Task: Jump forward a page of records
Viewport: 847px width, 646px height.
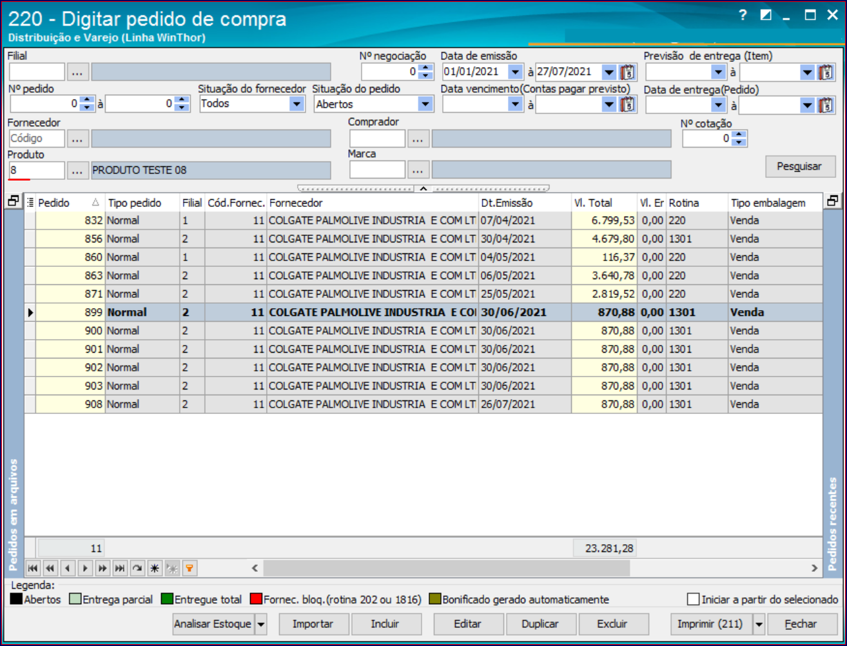Action: (102, 568)
